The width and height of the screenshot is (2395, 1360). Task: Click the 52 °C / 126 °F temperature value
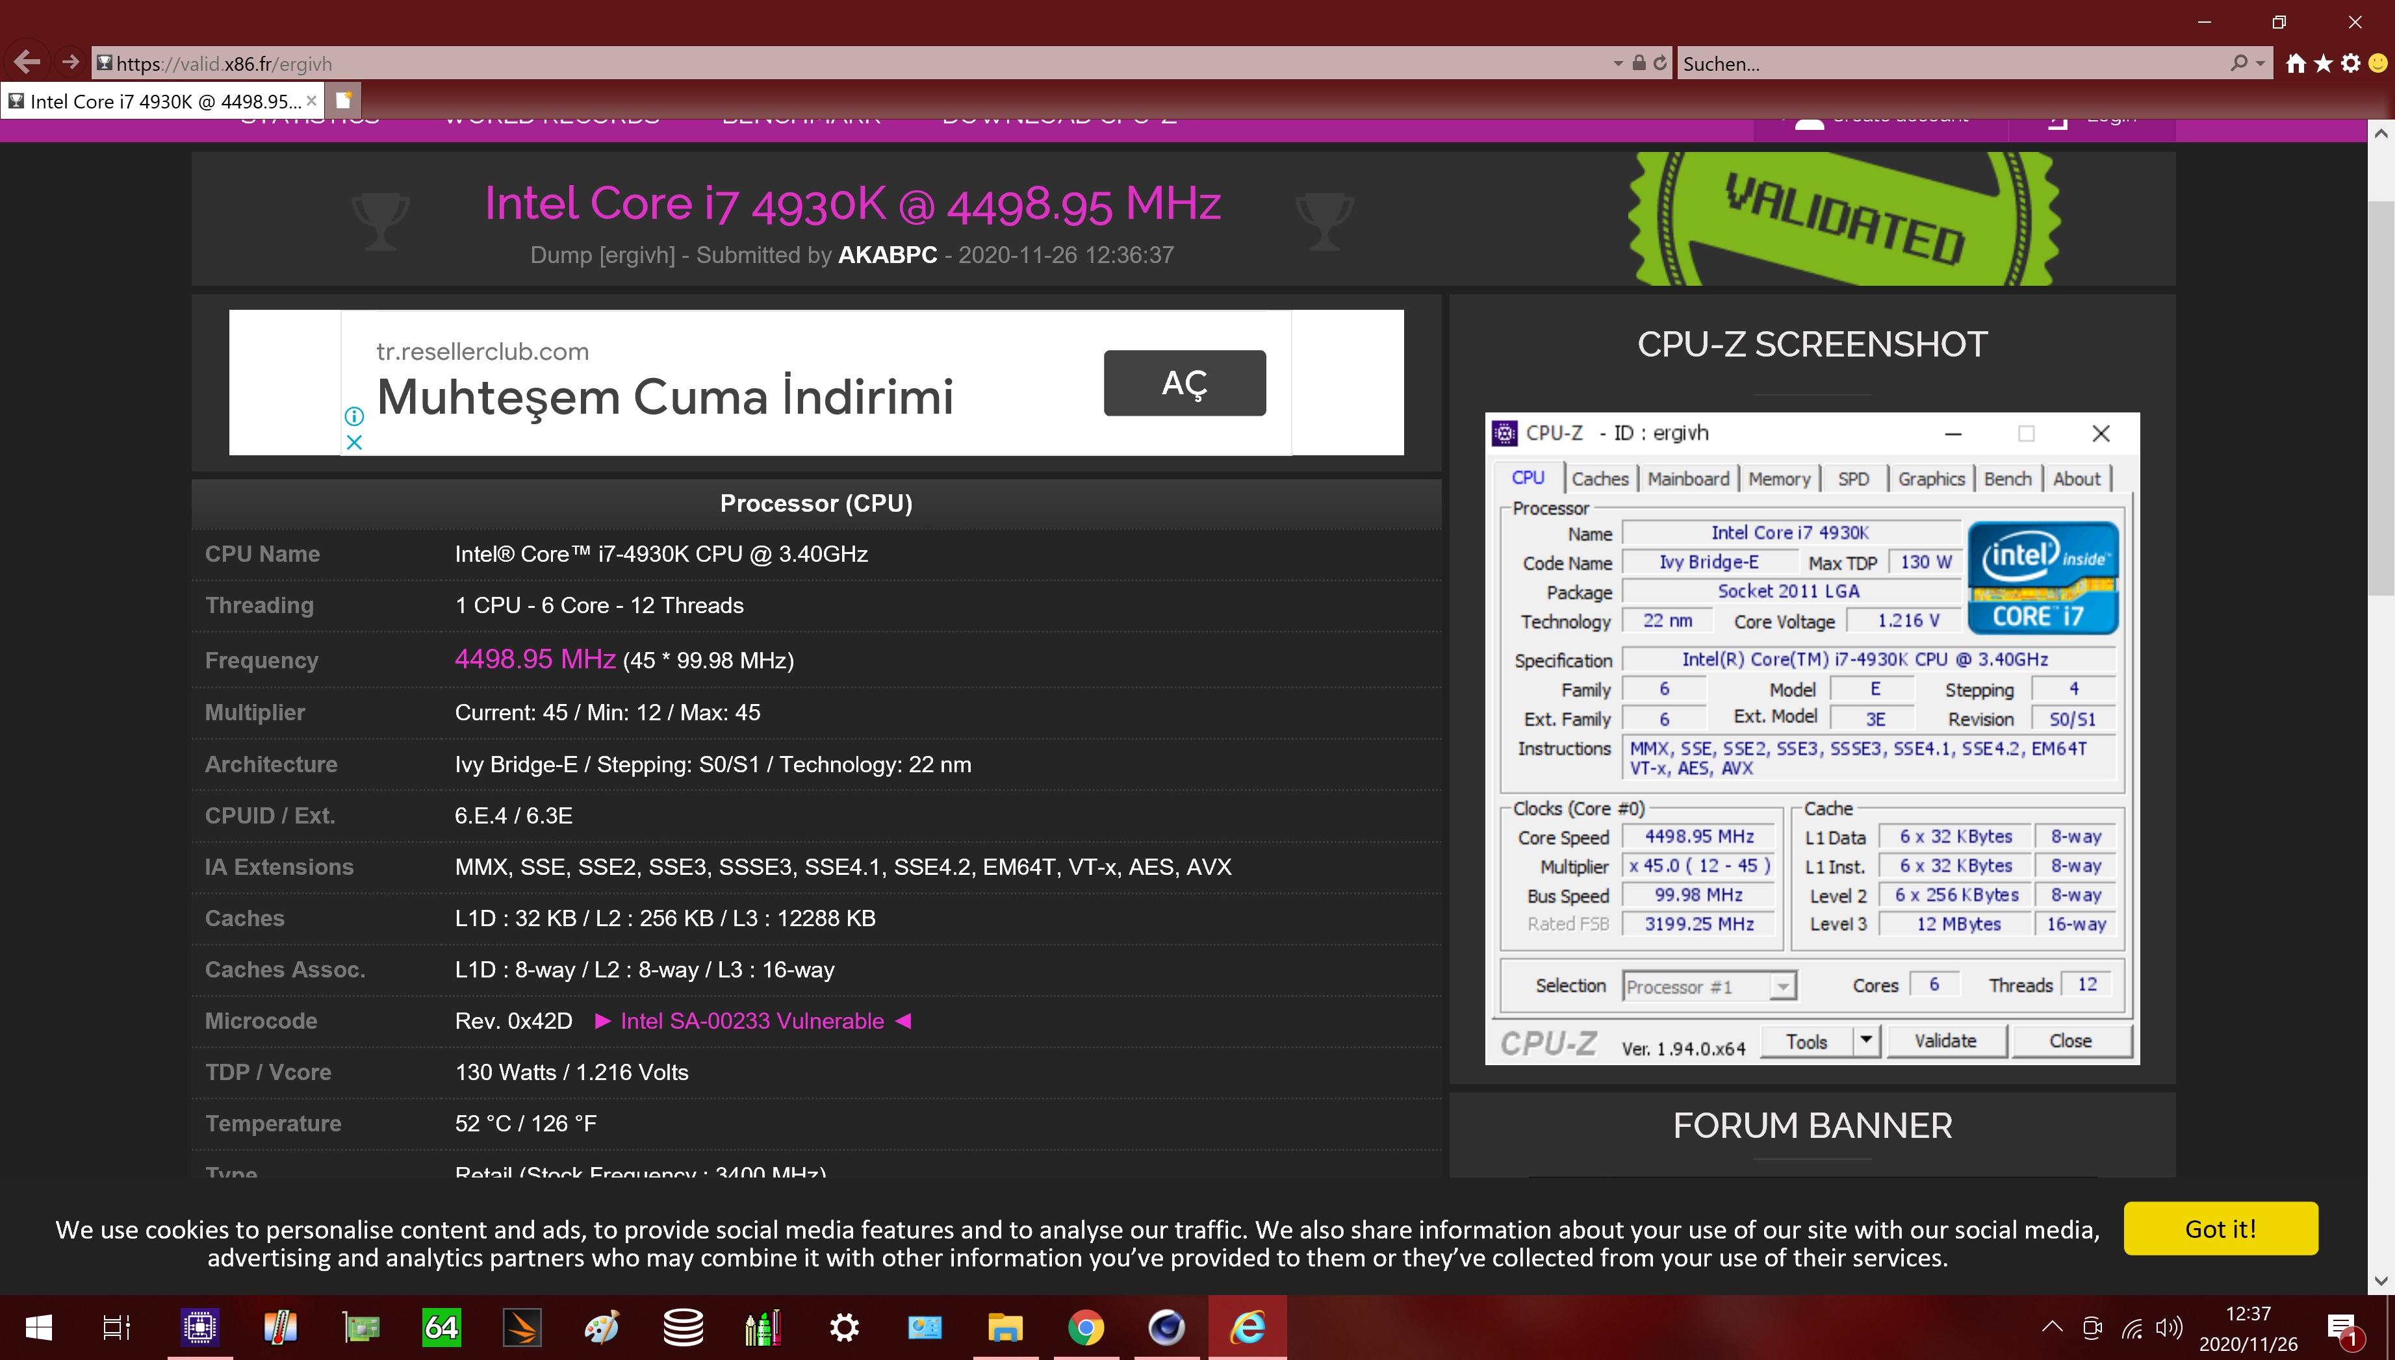click(x=525, y=1124)
